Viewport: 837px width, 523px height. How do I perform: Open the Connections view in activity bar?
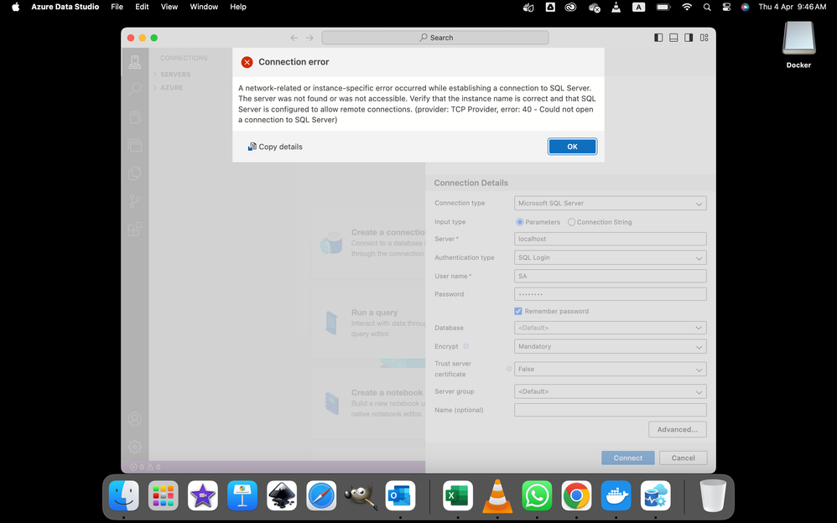click(134, 62)
